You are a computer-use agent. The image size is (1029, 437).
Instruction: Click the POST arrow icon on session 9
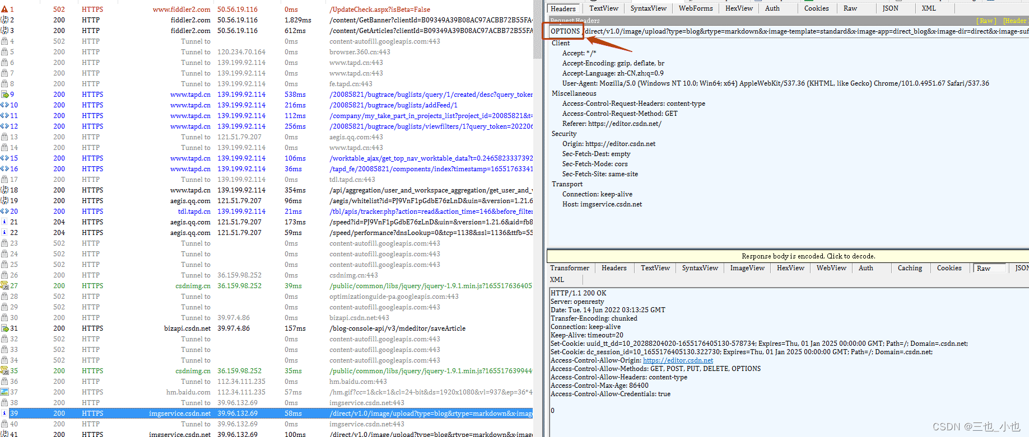(4, 95)
